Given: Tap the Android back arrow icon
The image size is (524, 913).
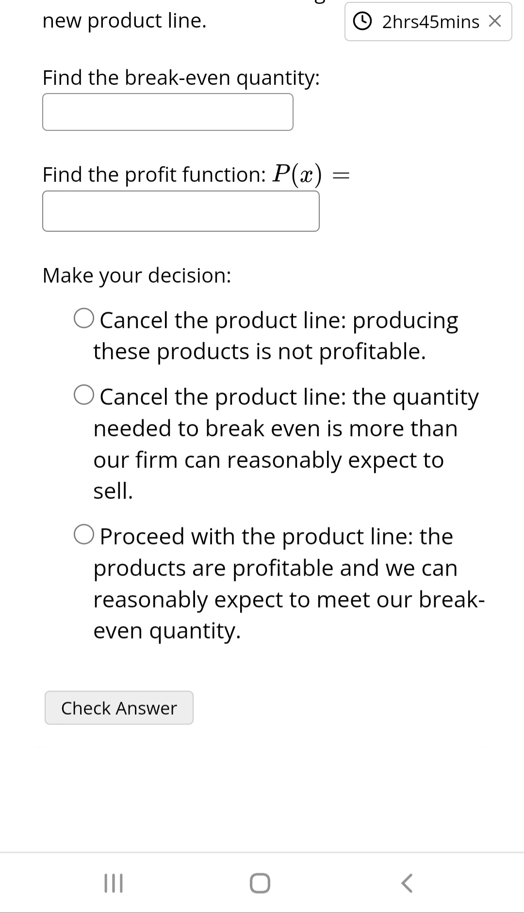Looking at the screenshot, I should pyautogui.click(x=407, y=883).
